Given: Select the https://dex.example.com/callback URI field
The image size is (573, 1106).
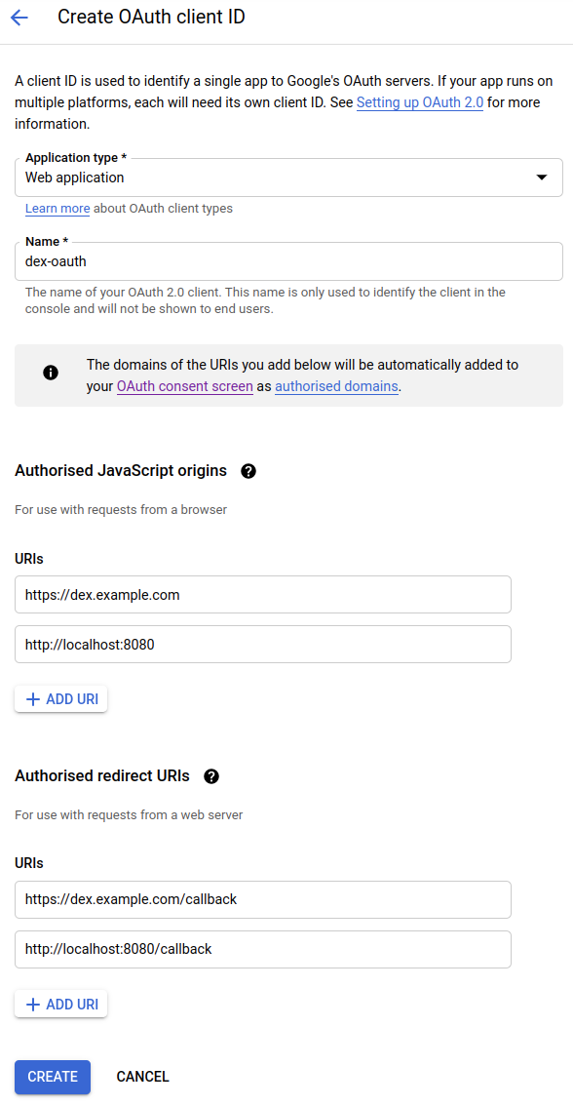Looking at the screenshot, I should (261, 899).
